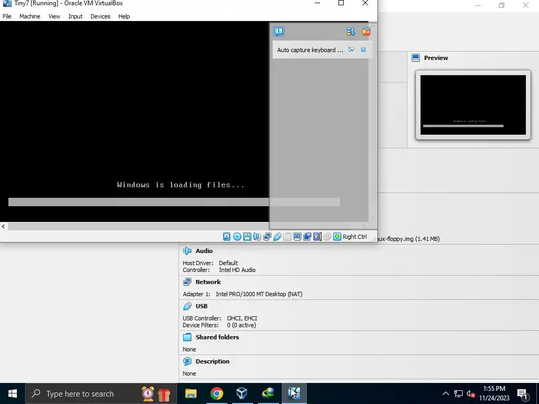Open the Machine menu
The width and height of the screenshot is (539, 404).
tap(30, 16)
